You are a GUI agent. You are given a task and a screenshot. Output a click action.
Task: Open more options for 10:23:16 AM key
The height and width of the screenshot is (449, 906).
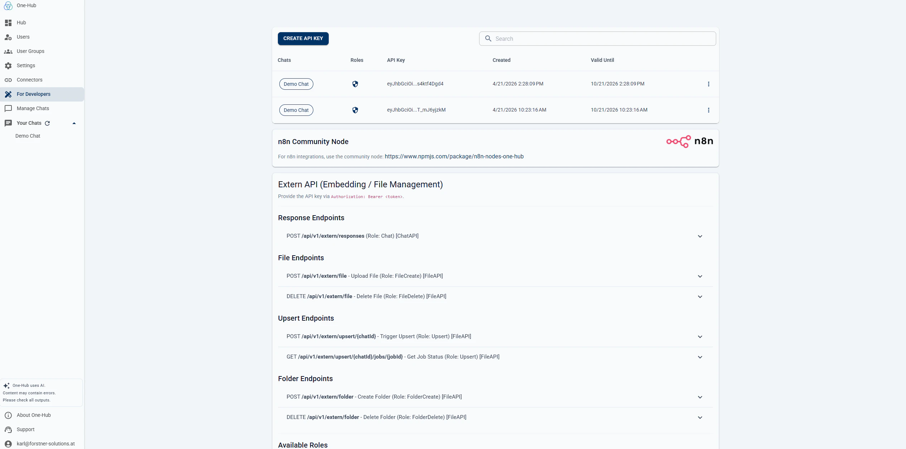pos(708,110)
